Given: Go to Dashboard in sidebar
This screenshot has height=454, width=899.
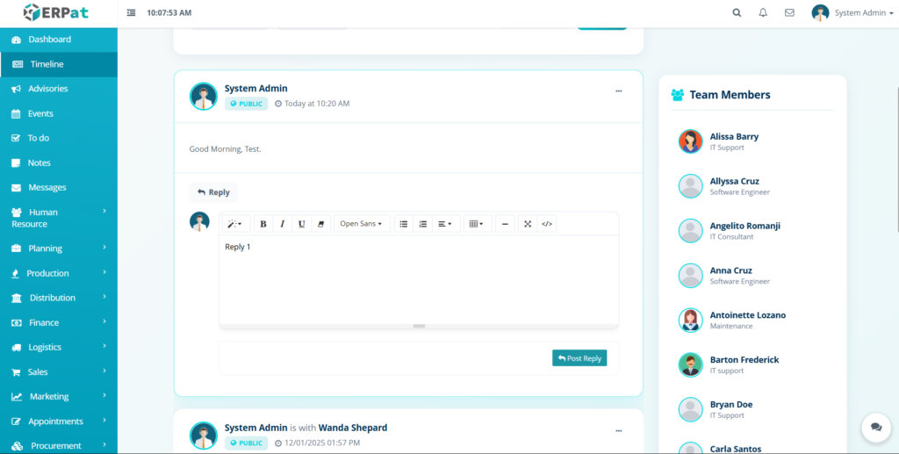Looking at the screenshot, I should click(59, 40).
